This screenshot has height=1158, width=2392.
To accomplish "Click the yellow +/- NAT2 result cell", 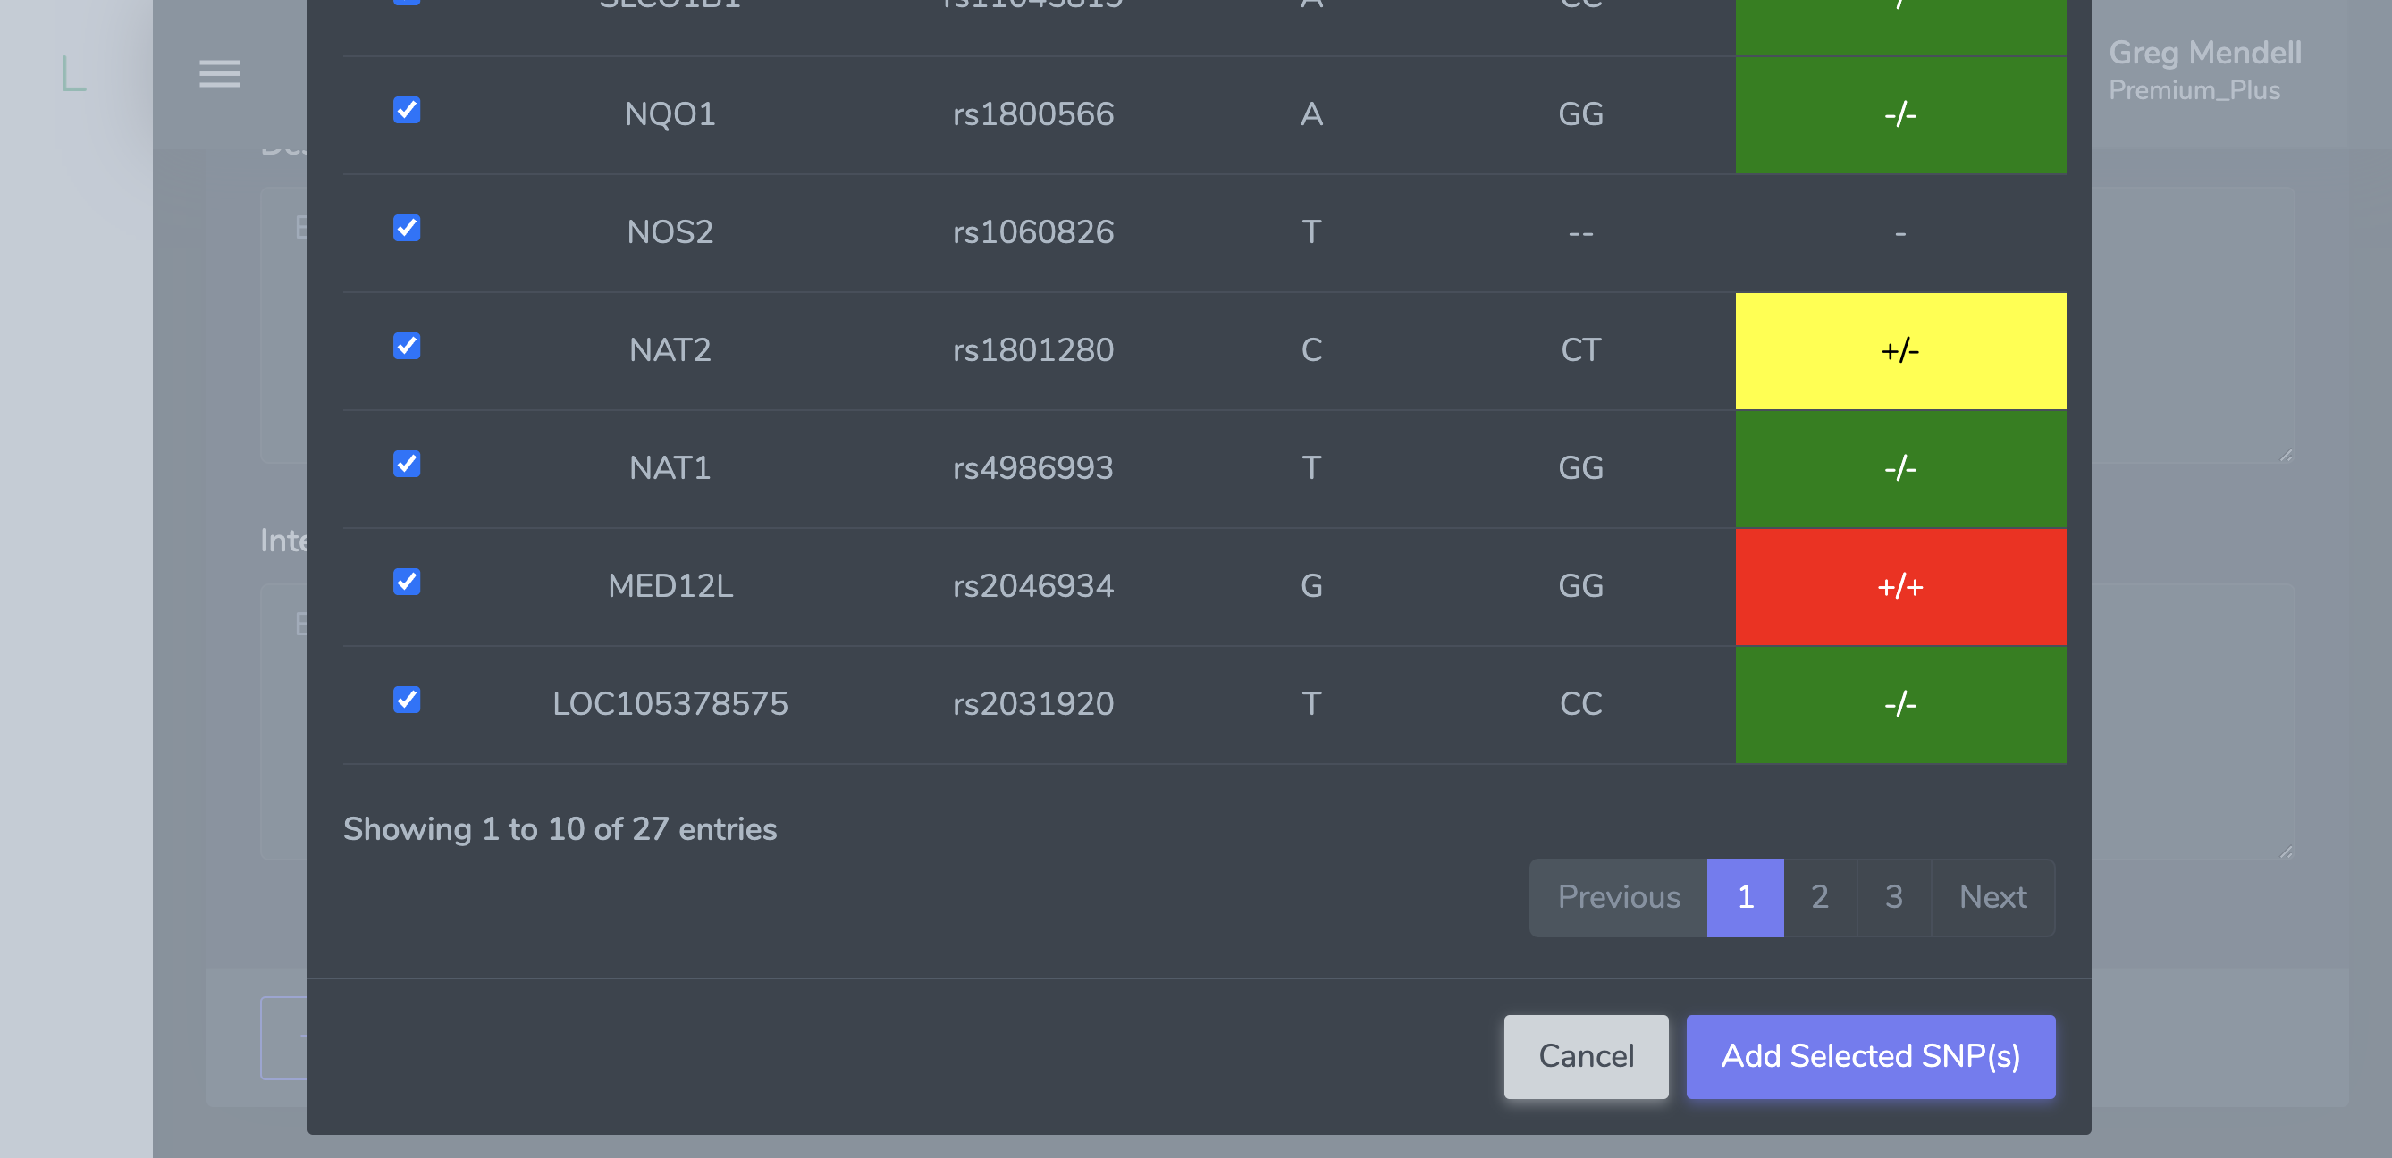I will [1899, 351].
